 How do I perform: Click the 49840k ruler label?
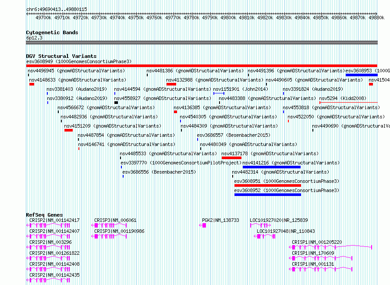click(x=302, y=18)
